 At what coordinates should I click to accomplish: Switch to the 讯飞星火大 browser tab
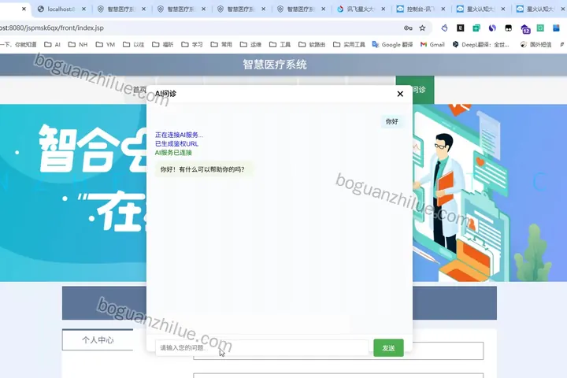361,9
